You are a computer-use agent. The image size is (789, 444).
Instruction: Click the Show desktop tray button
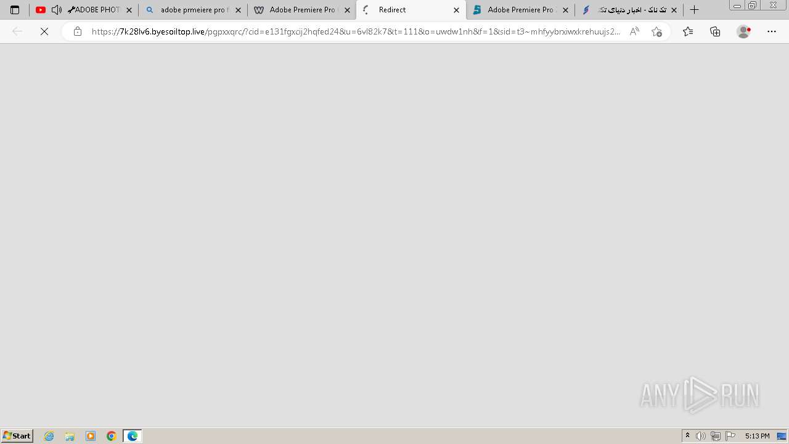point(782,436)
